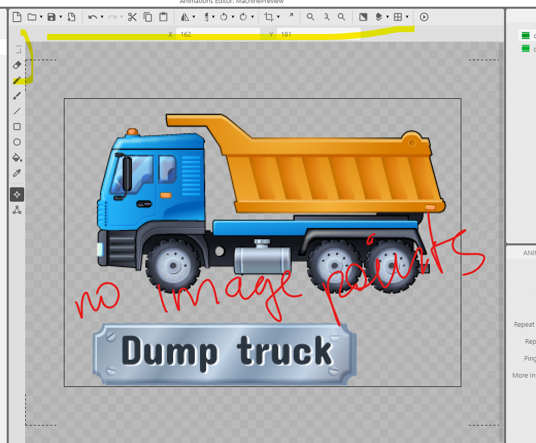Select the Rectangle select tool

[17, 49]
